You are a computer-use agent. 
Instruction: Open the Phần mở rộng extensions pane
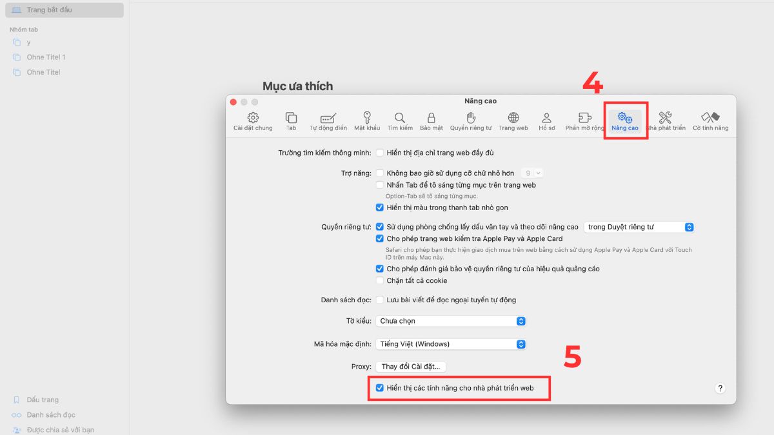coord(585,121)
